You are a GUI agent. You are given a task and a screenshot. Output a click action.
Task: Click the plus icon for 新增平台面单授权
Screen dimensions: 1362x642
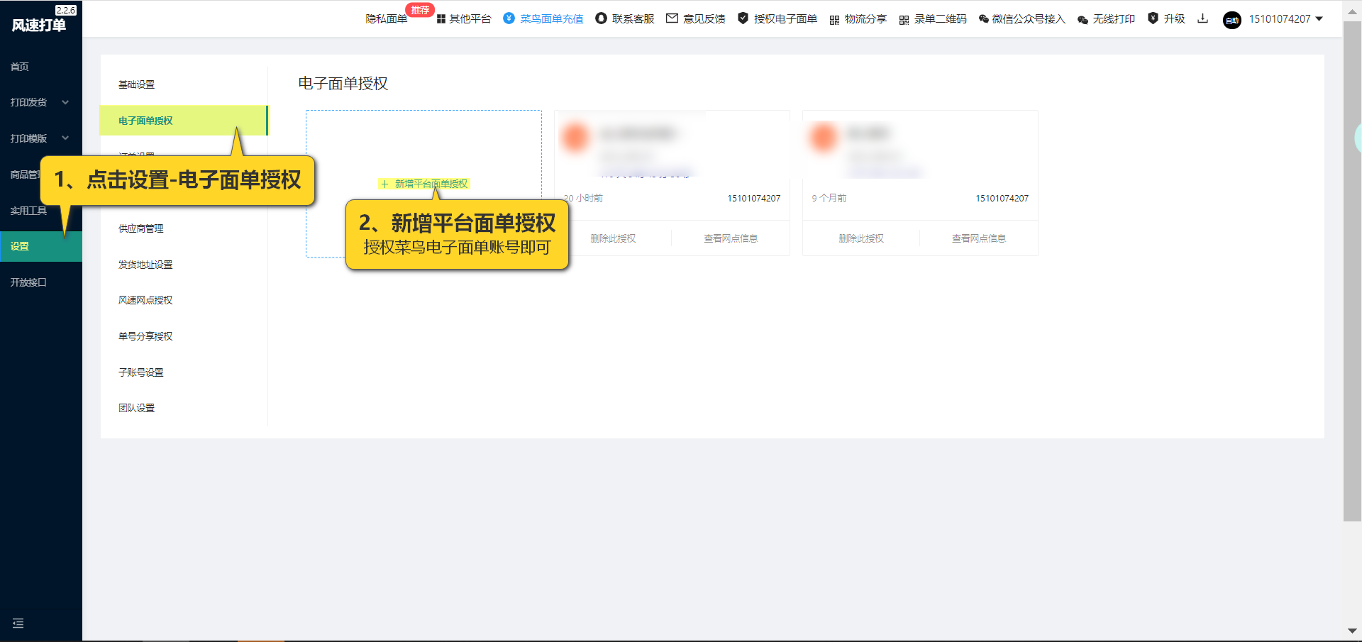pos(384,184)
